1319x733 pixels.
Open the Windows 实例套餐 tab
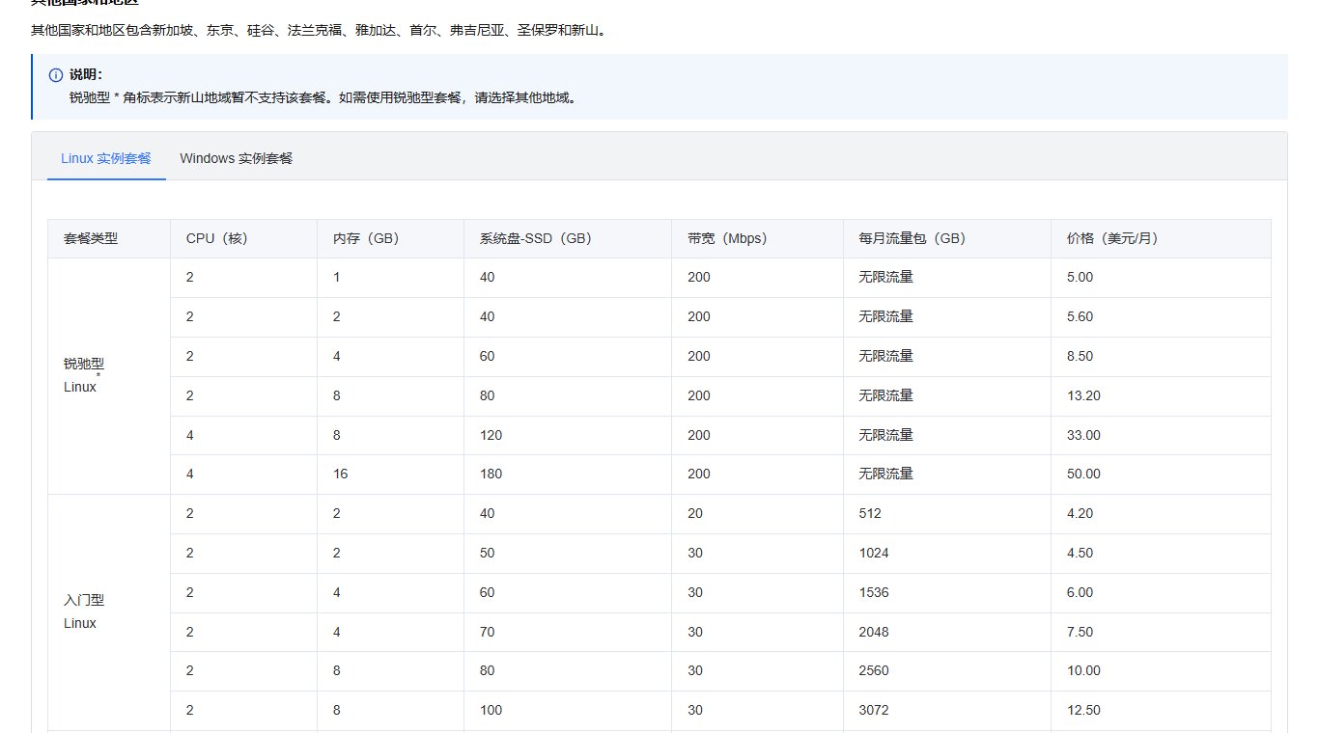click(236, 158)
